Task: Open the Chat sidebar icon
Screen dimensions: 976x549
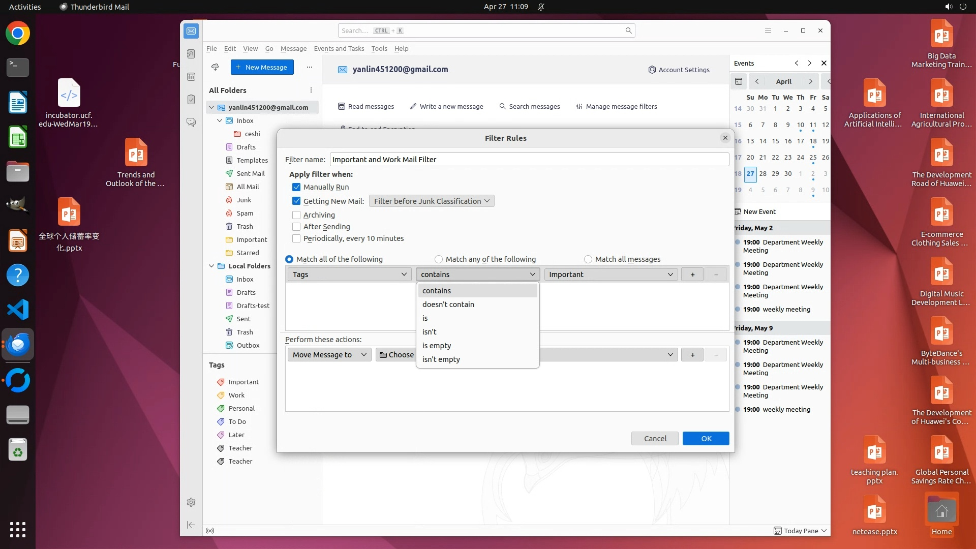Action: [x=191, y=123]
